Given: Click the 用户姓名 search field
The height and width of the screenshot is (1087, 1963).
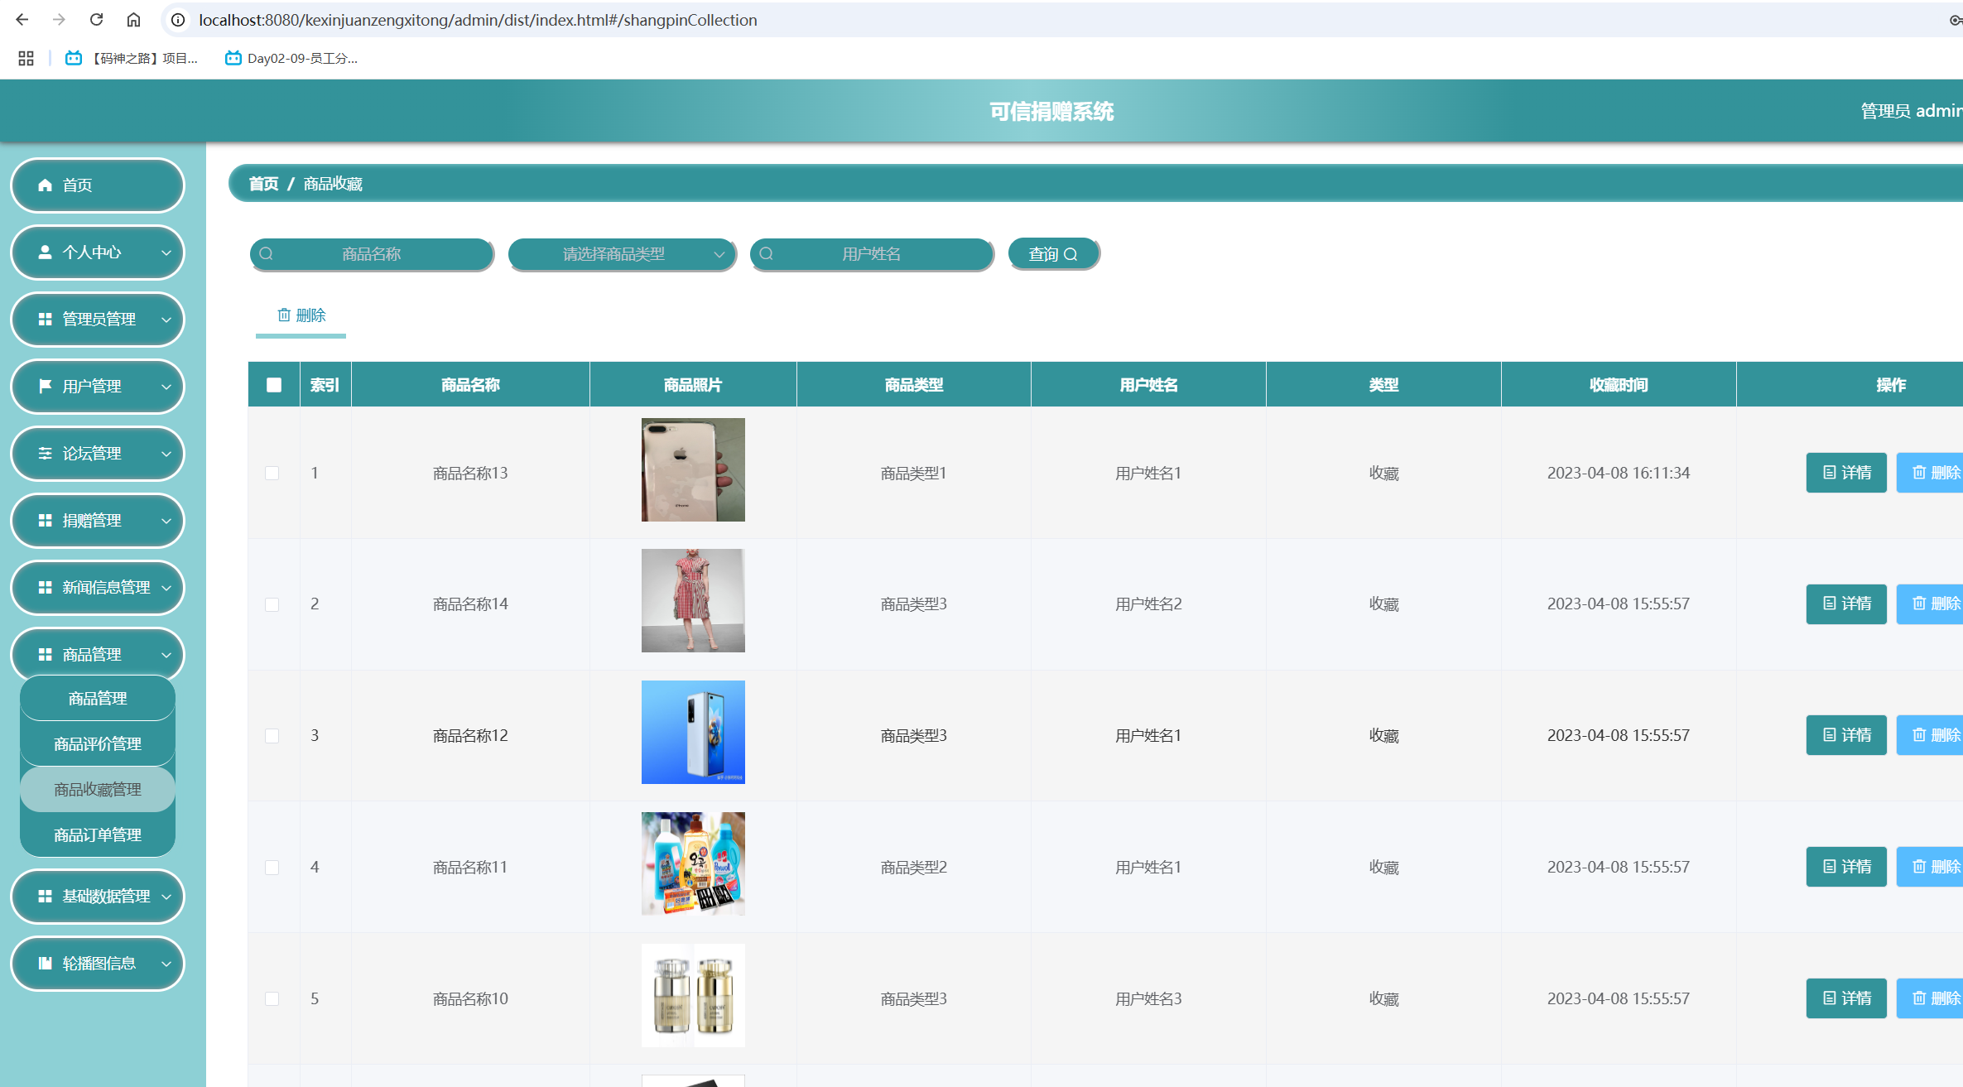Looking at the screenshot, I should point(871,254).
